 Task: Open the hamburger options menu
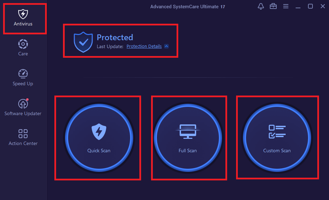pyautogui.click(x=286, y=6)
